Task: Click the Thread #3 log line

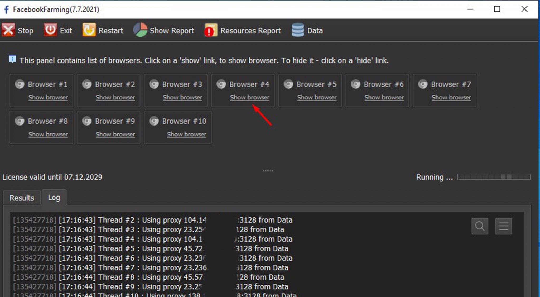Action: pyautogui.click(x=148, y=229)
